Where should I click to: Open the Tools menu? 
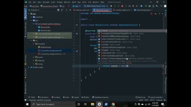(x=84, y=2)
